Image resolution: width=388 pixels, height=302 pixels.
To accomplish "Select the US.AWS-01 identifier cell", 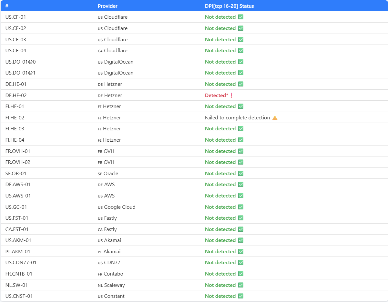I will pyautogui.click(x=18, y=196).
